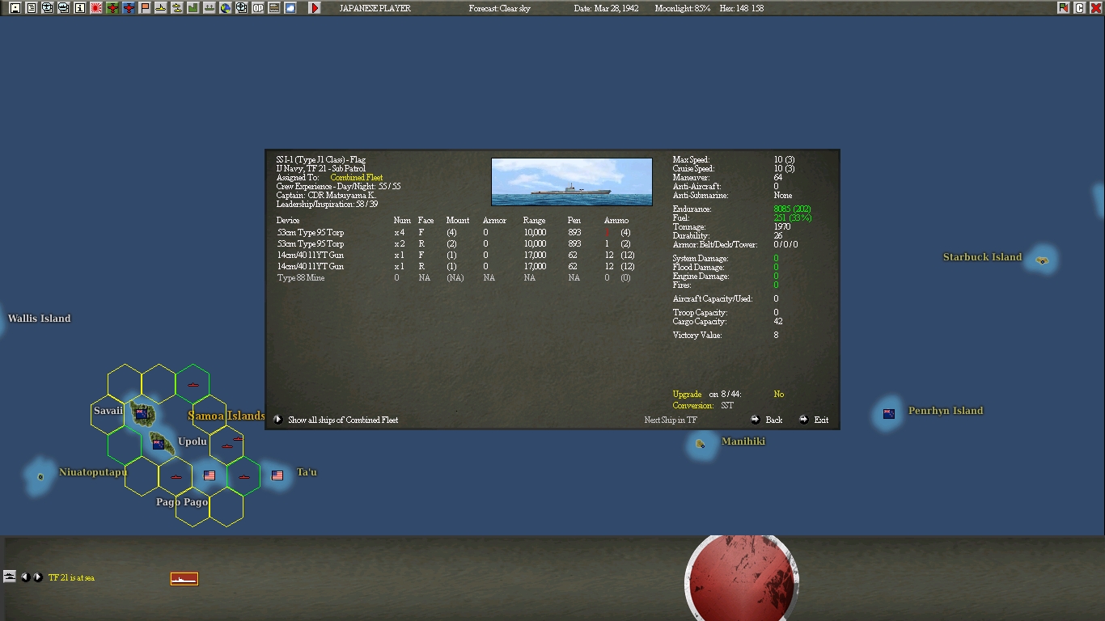
Task: Click the Victory Value label
Action: tap(697, 335)
